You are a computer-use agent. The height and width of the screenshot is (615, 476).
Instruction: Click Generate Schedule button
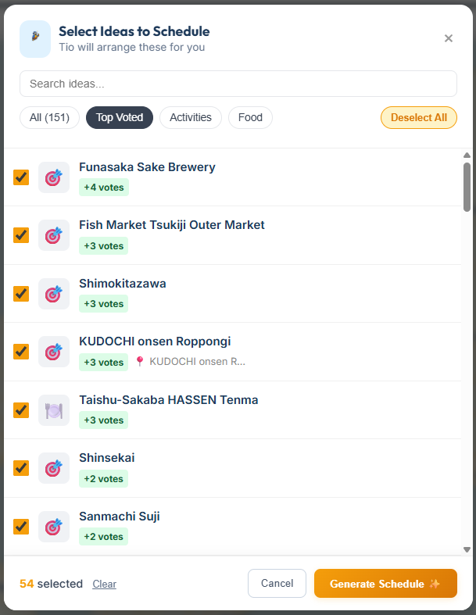tap(385, 583)
